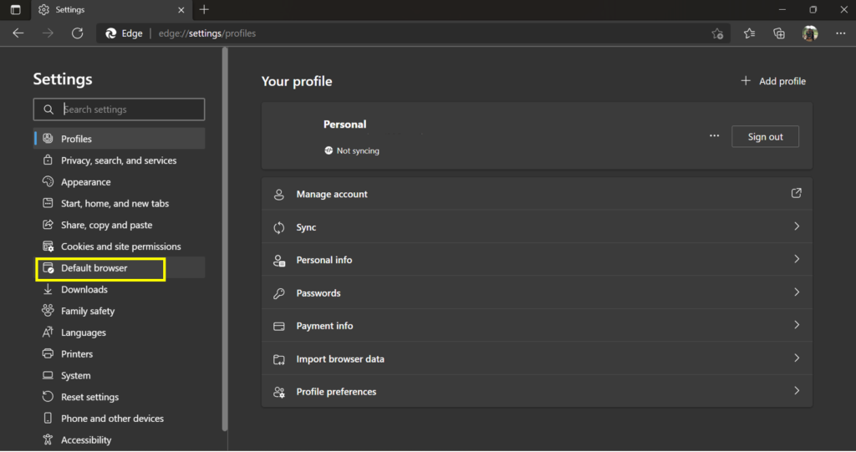Click the profile avatar in toolbar
The height and width of the screenshot is (452, 856).
(809, 33)
